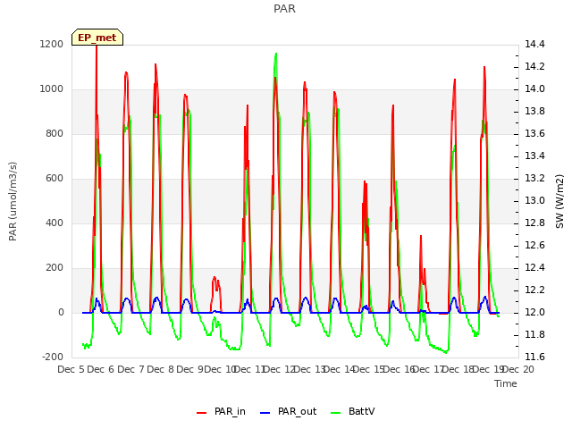Click the red PAR_in legend swatch
This screenshot has height=429, width=572.
pos(202,413)
